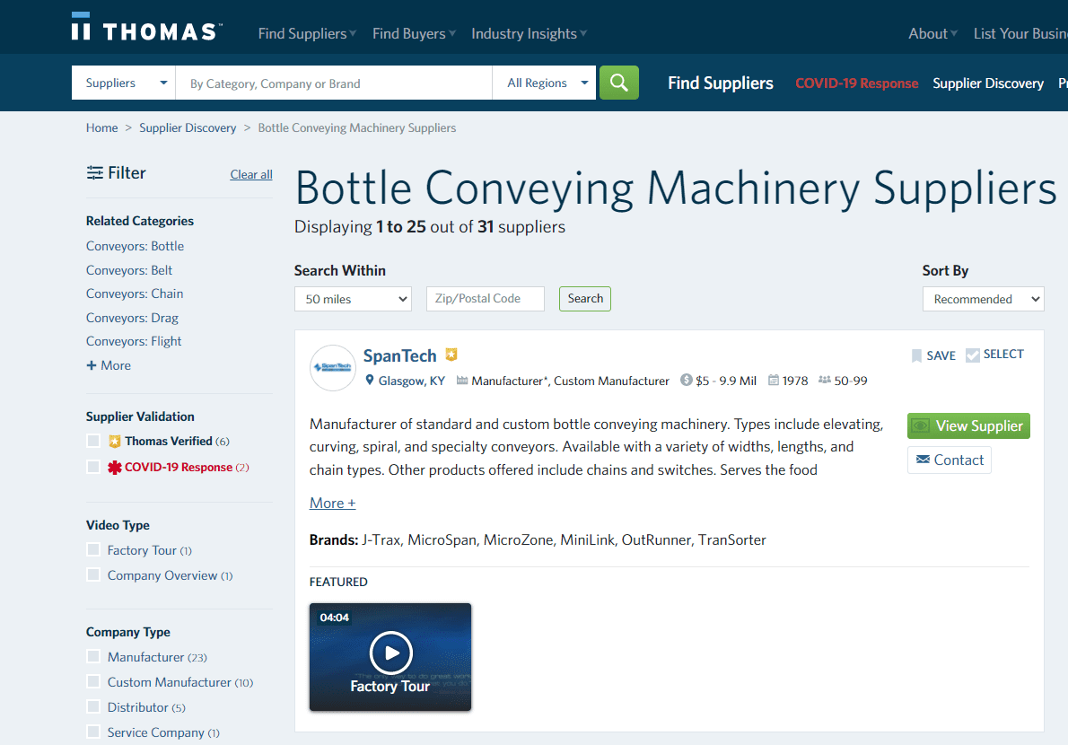Check the Service Company filter box
The width and height of the screenshot is (1068, 745).
coord(93,732)
